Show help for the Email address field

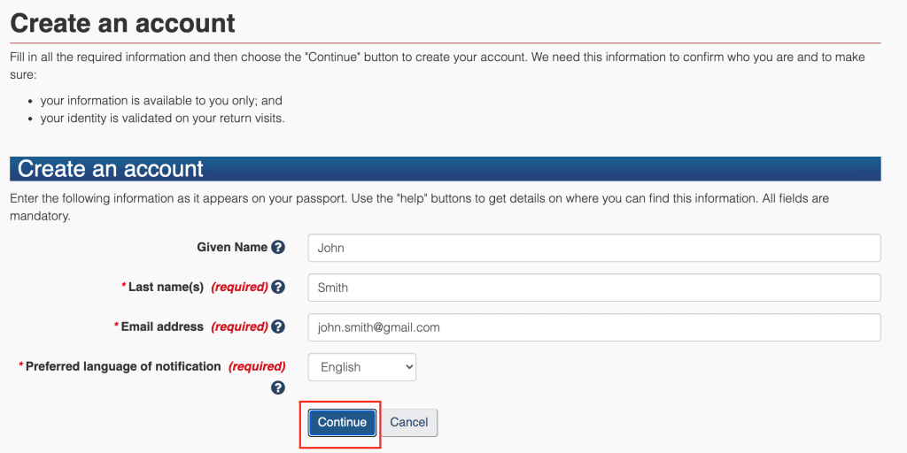[278, 327]
